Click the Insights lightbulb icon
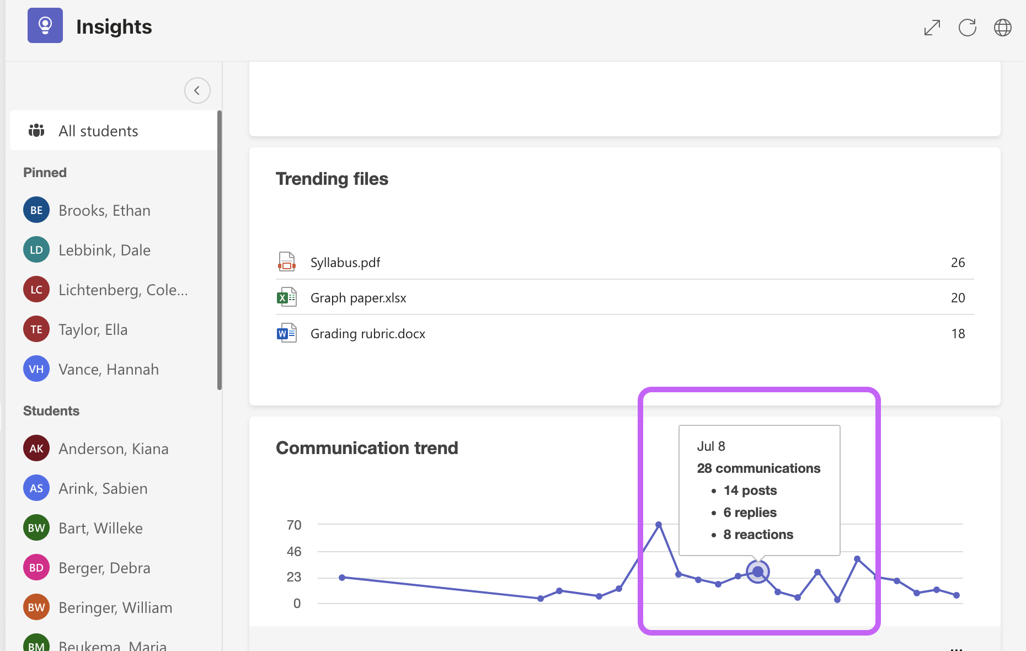1026x651 pixels. [45, 25]
